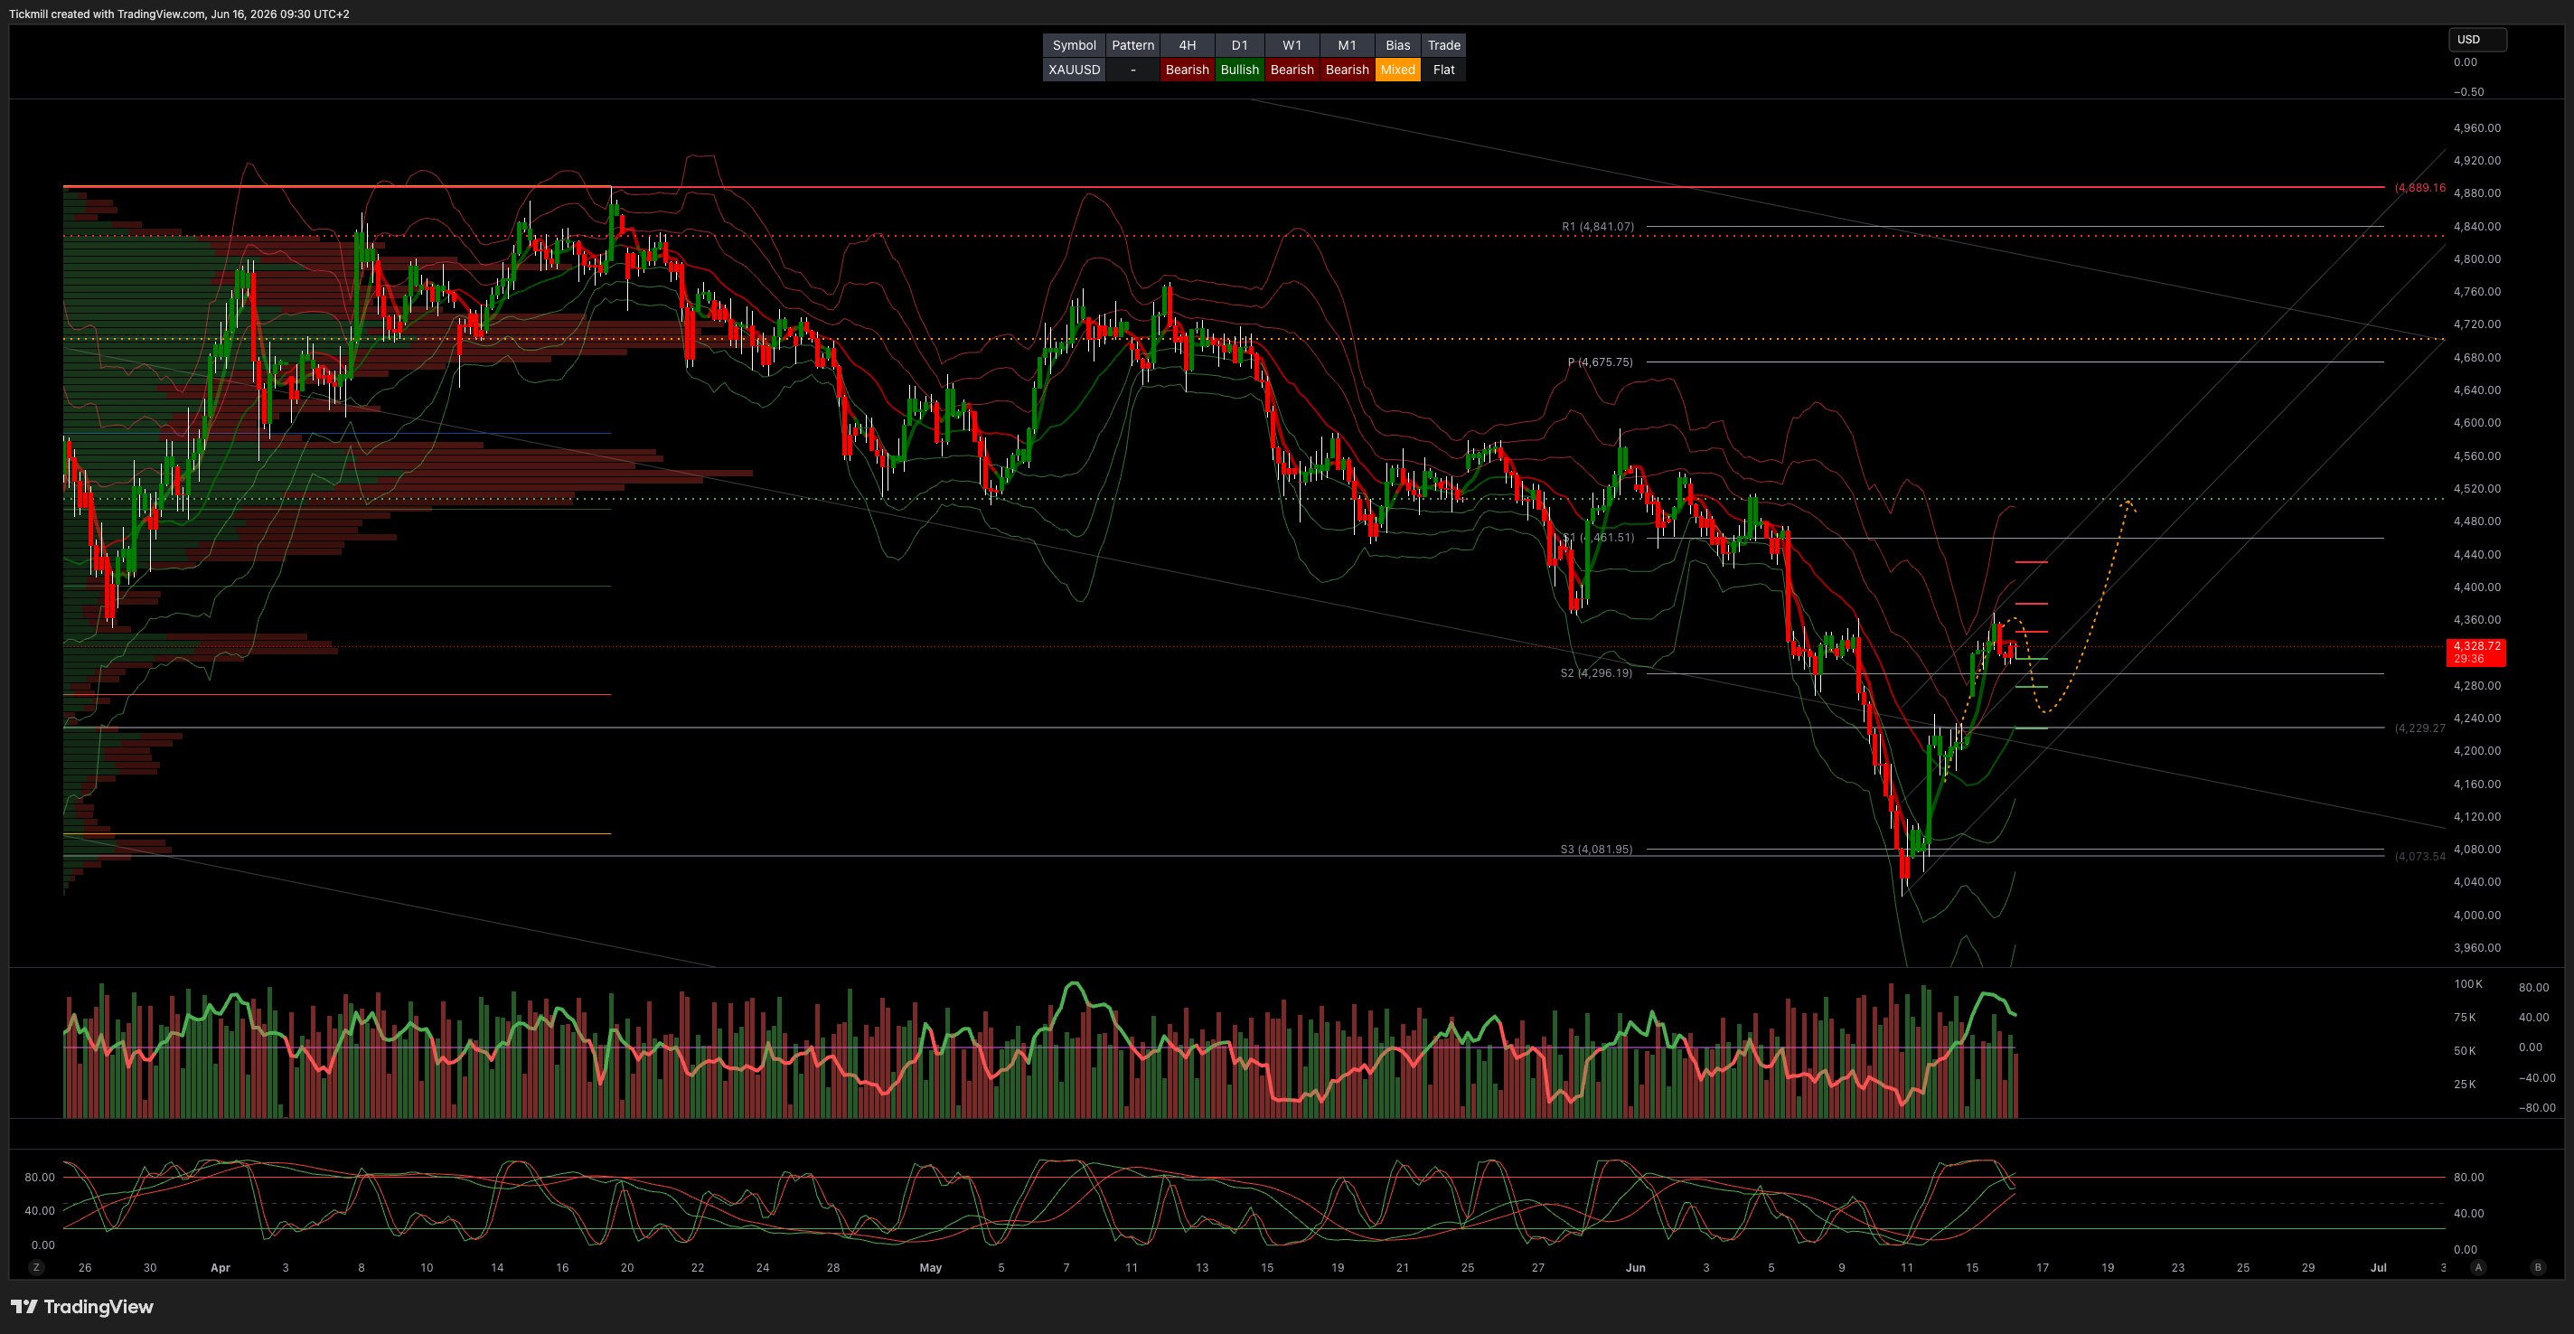Open the USD currency selector
2574x1334 pixels.
(x=2476, y=40)
